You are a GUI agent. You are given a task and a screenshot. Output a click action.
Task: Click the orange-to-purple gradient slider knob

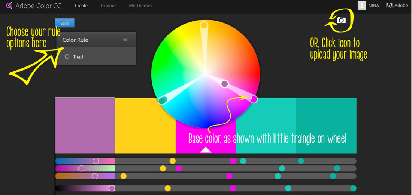pos(95,176)
